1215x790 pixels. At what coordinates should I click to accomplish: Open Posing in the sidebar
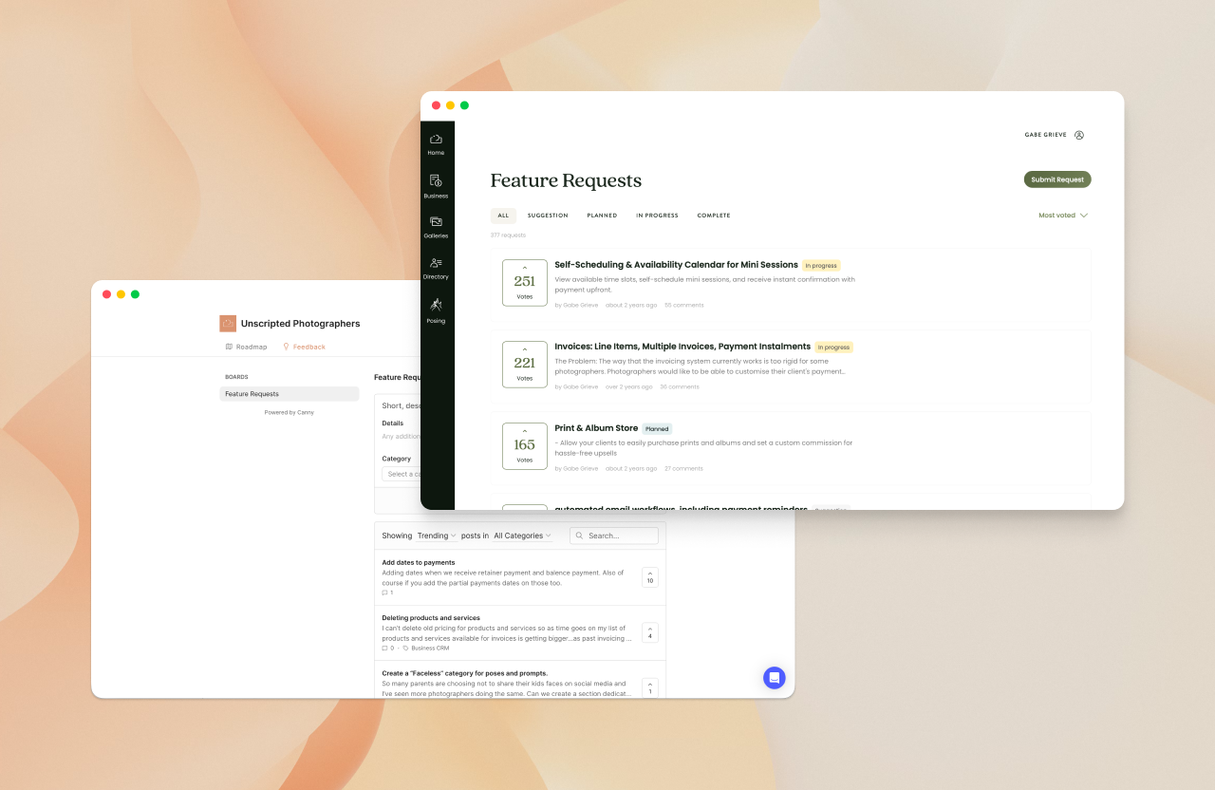tap(436, 310)
